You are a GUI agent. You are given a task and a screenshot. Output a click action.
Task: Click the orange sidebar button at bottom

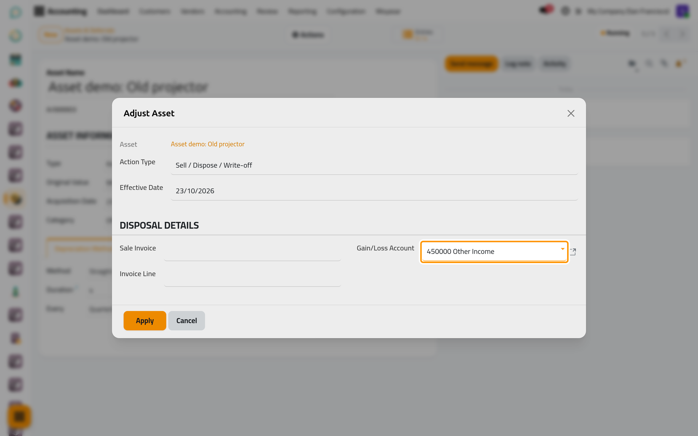pyautogui.click(x=19, y=416)
